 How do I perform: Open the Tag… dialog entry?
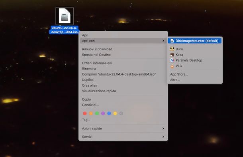pyautogui.click(x=123, y=120)
